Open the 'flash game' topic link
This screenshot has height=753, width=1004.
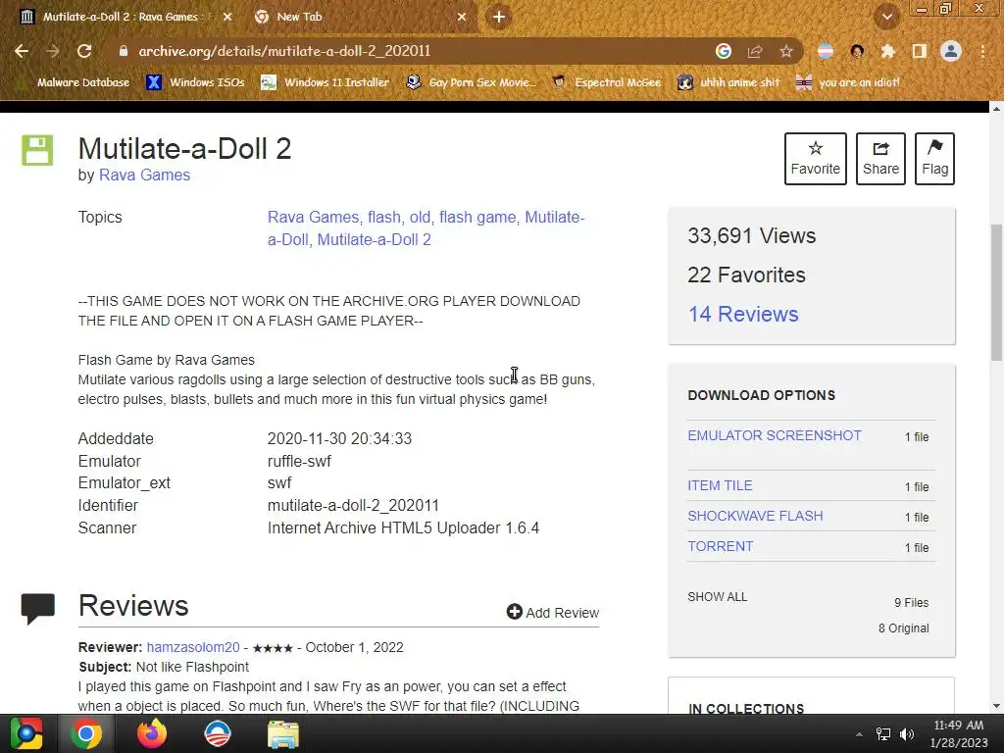[477, 217]
